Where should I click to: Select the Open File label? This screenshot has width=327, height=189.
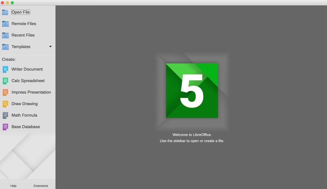21,12
